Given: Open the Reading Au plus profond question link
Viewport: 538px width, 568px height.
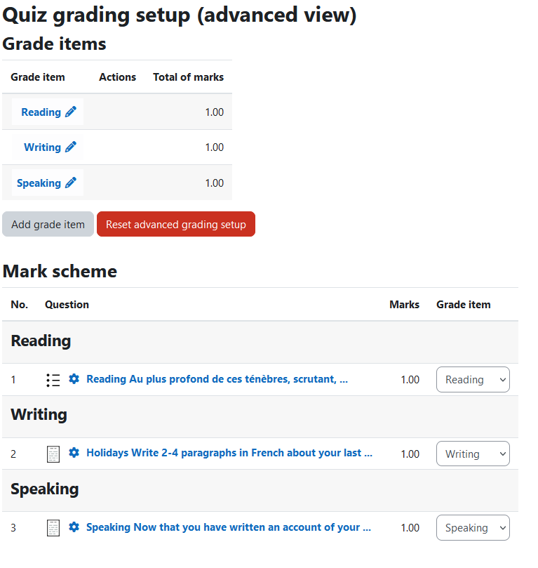Looking at the screenshot, I should [217, 379].
